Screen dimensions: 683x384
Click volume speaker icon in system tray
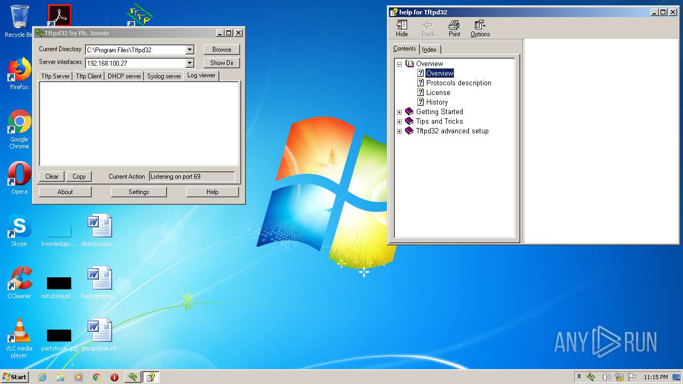(606, 377)
